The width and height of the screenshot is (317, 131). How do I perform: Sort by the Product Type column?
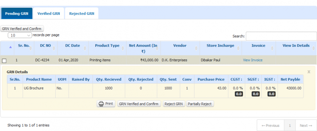tap(107, 48)
